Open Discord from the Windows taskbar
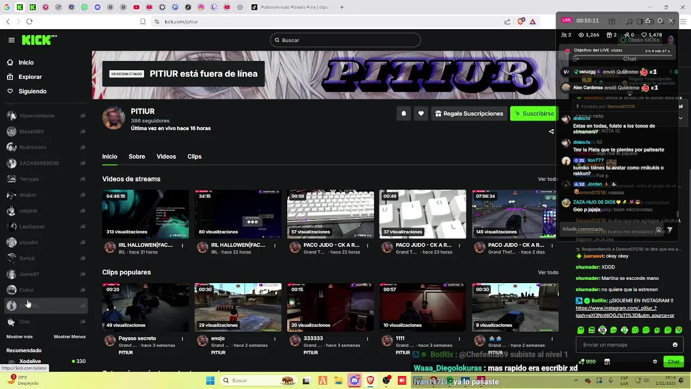The height and width of the screenshot is (389, 691). 354,380
